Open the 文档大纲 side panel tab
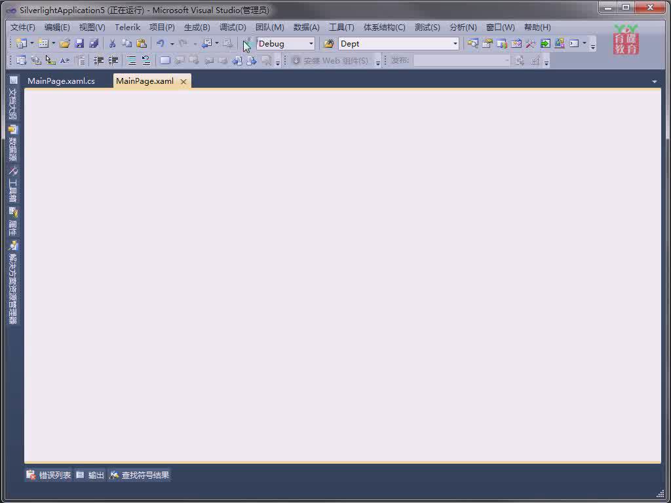 point(13,98)
